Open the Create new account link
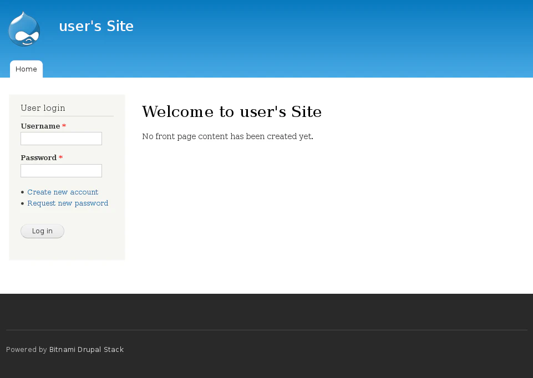 pyautogui.click(x=63, y=192)
